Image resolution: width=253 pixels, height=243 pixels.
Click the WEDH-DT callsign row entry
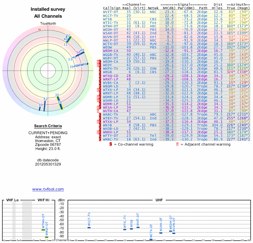point(110,29)
